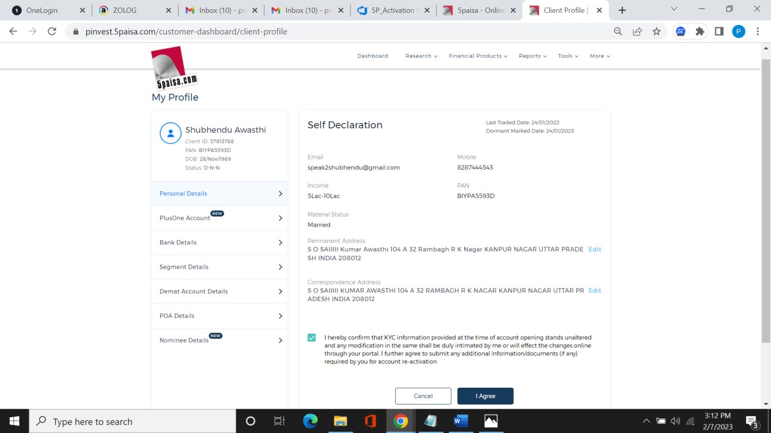
Task: Expand the More dropdown
Action: tap(600, 56)
